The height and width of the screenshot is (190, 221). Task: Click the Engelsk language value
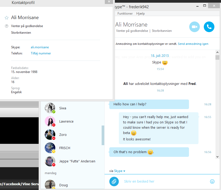(16, 92)
